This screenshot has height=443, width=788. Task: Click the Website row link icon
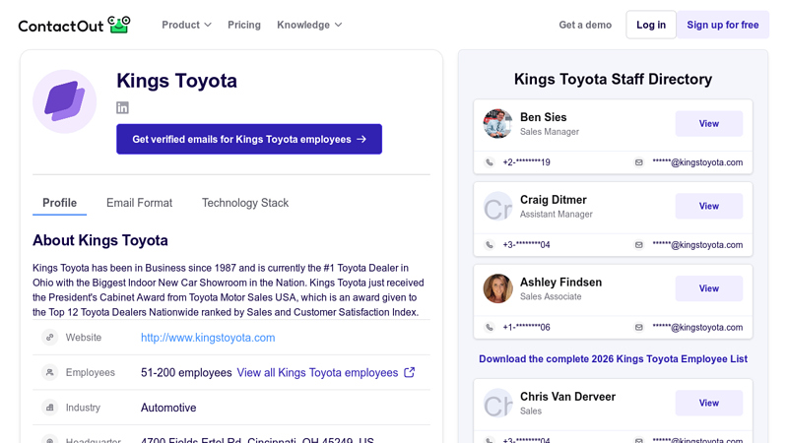click(x=50, y=337)
